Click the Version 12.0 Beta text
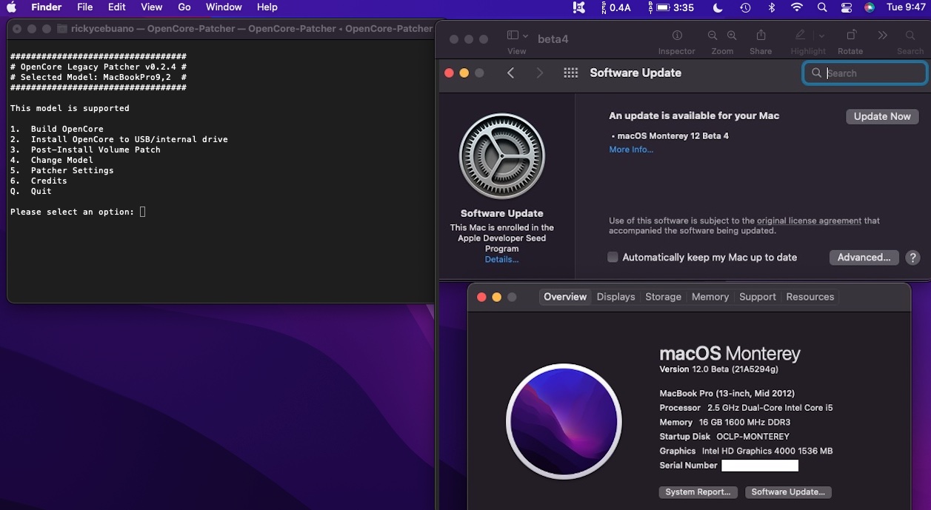The image size is (931, 510). pos(719,369)
